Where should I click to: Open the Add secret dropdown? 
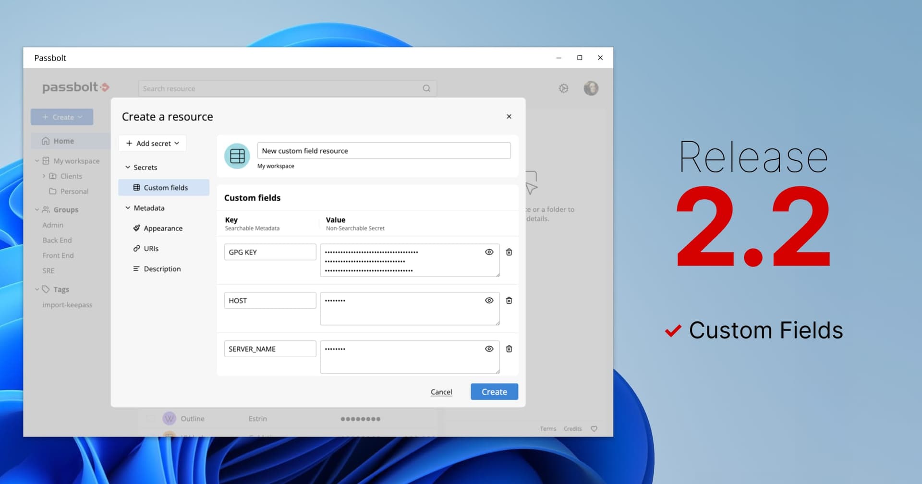click(x=152, y=143)
